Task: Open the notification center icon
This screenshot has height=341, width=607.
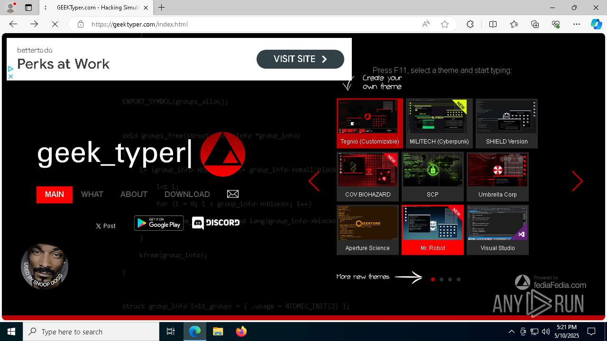Action: [x=591, y=332]
